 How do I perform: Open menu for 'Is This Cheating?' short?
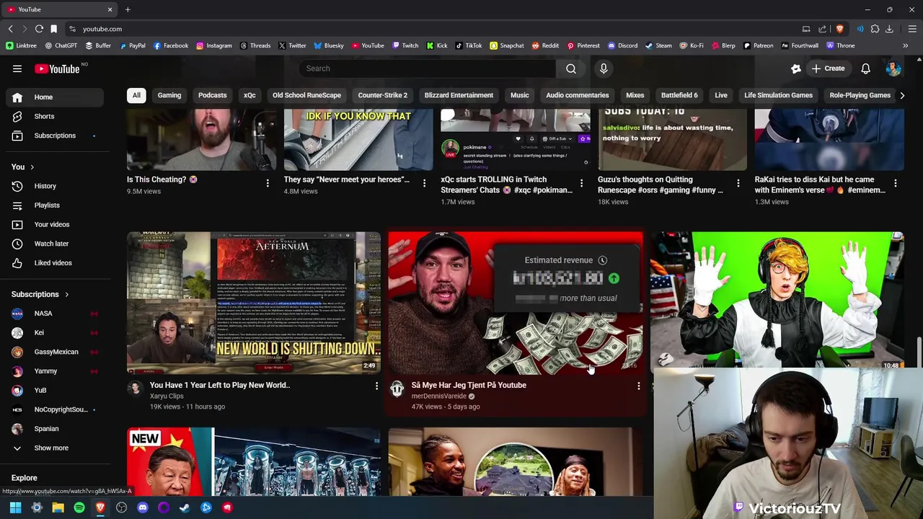tap(268, 183)
